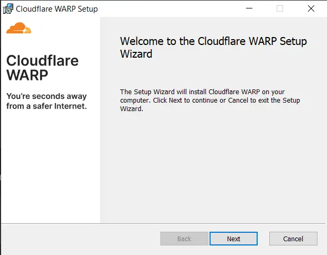Viewport: 327px width, 255px height.
Task: Click the 'Cloudflare WARP Setup' title text
Action: 57,9
